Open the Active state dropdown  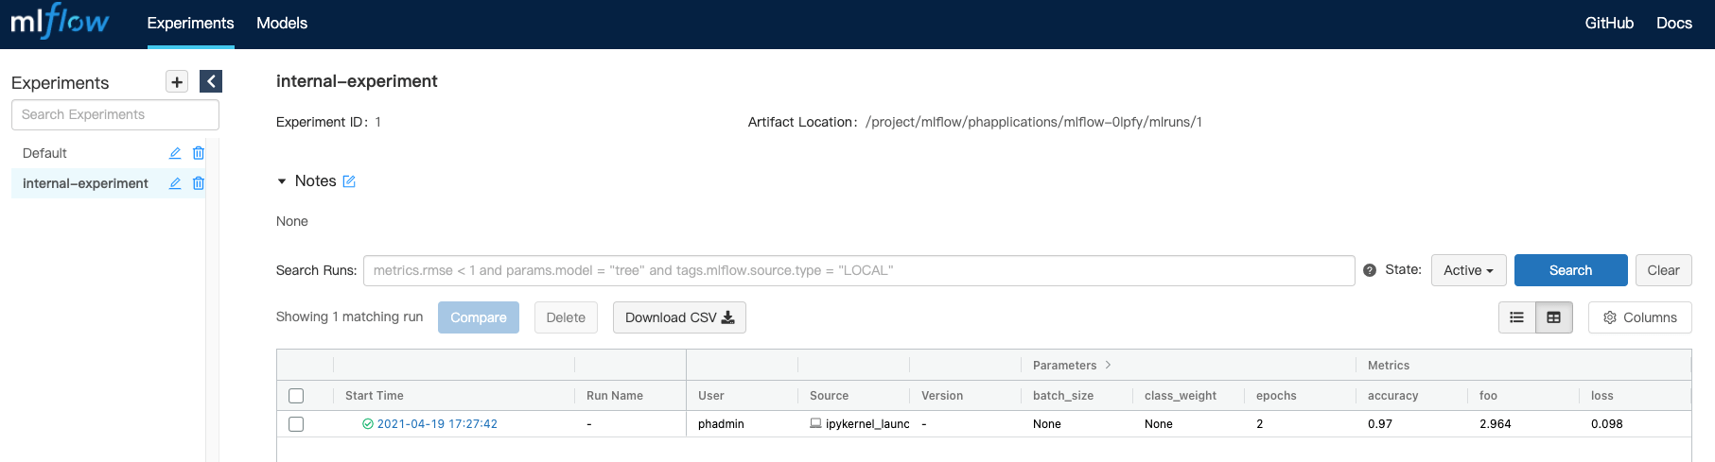pyautogui.click(x=1468, y=270)
